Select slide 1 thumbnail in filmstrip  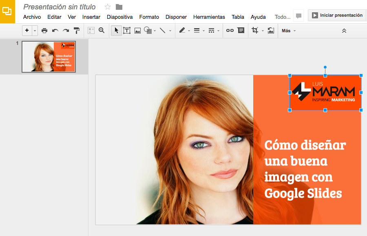click(x=49, y=57)
